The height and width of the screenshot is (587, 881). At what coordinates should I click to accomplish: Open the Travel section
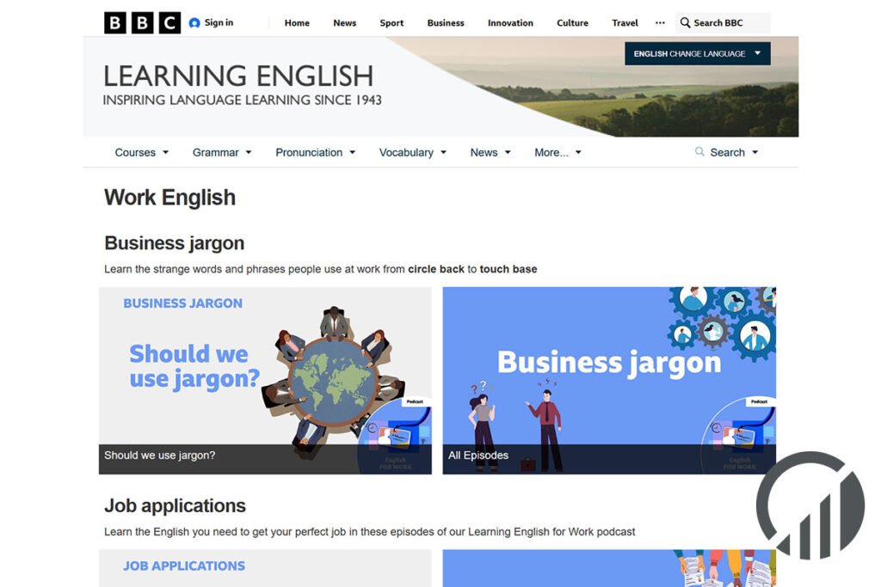click(625, 23)
